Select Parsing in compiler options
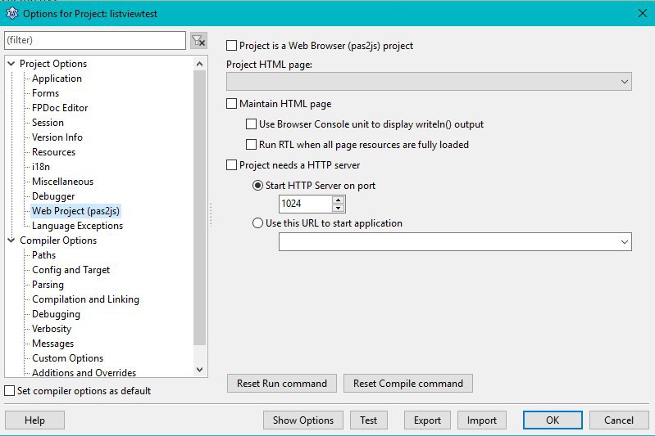The image size is (655, 436). tap(48, 285)
